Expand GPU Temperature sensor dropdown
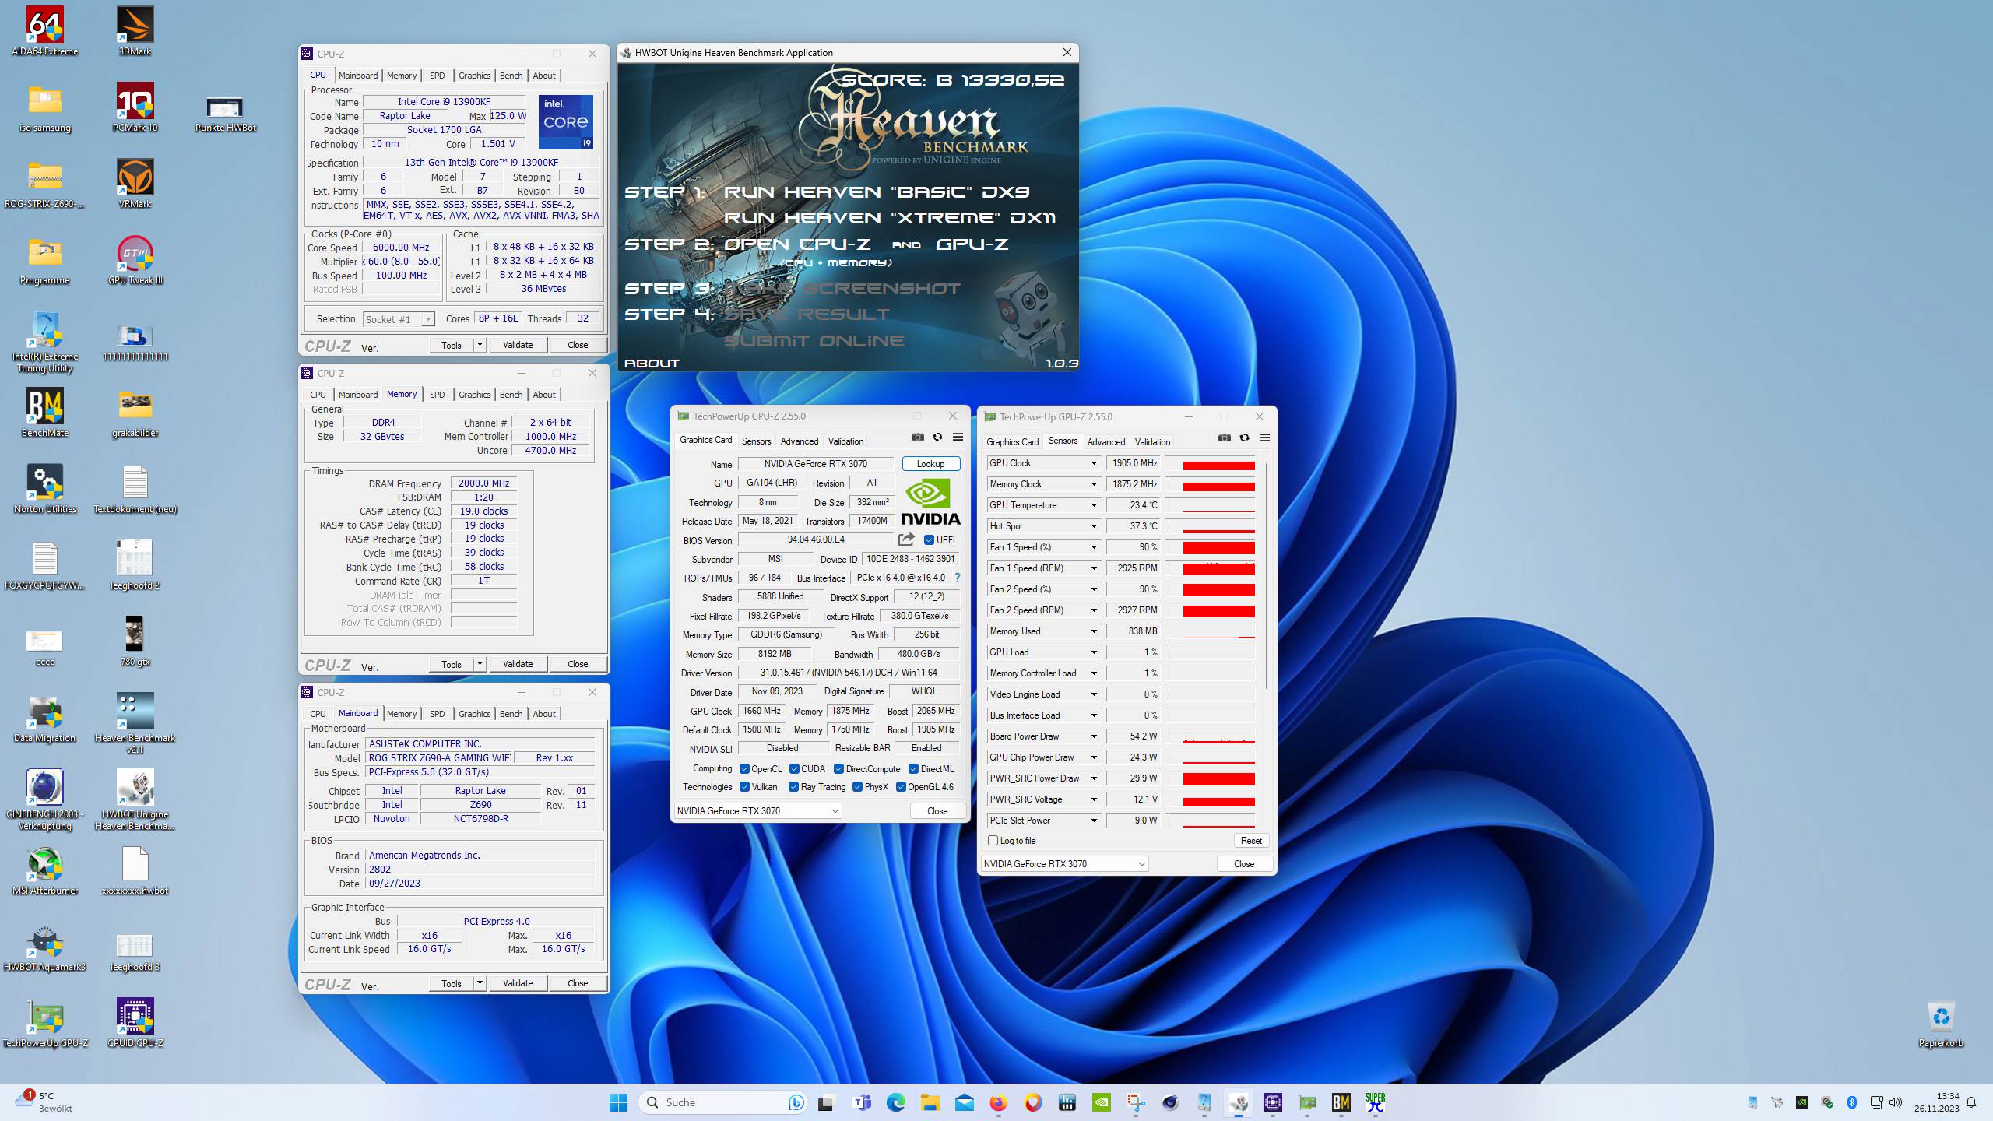This screenshot has height=1121, width=1993. coord(1093,505)
